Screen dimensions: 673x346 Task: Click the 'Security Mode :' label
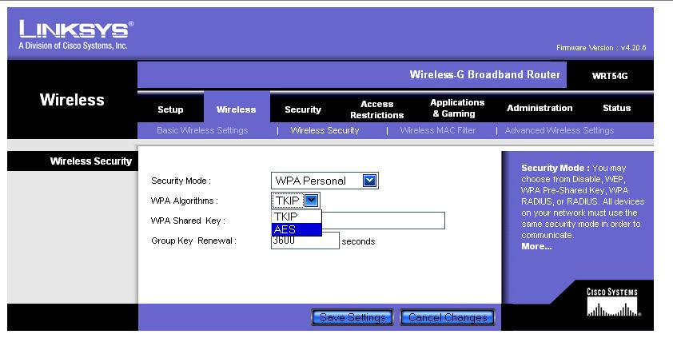[x=181, y=181]
